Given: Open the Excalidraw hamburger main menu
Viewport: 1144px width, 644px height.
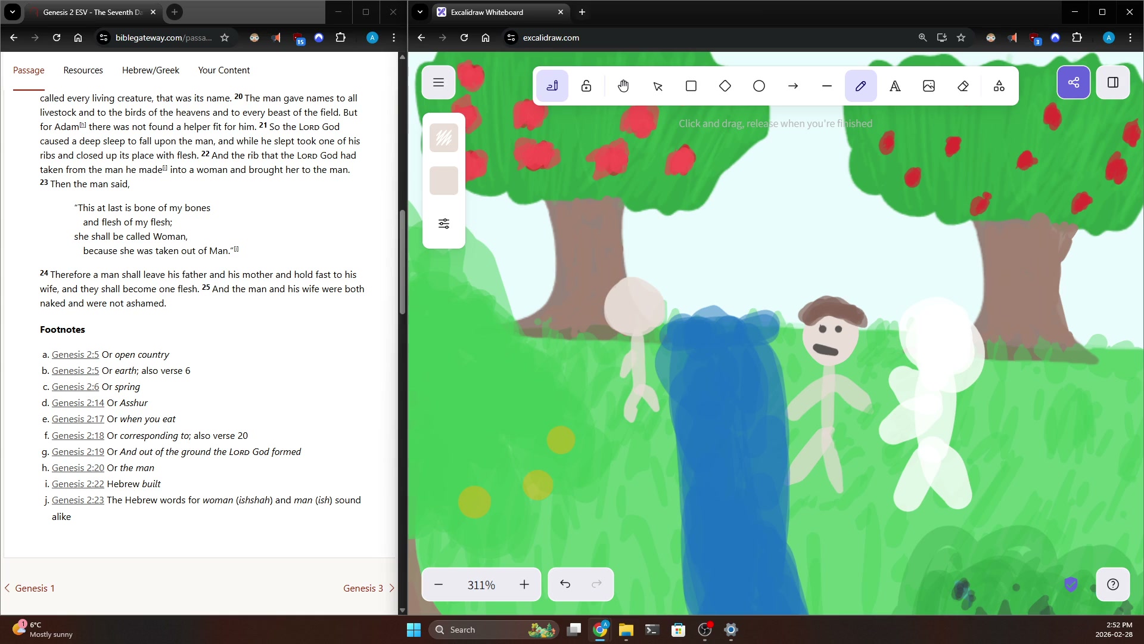Looking at the screenshot, I should 439,82.
